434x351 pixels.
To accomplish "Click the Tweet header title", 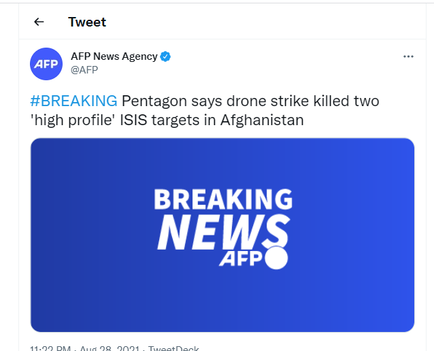I will point(87,22).
